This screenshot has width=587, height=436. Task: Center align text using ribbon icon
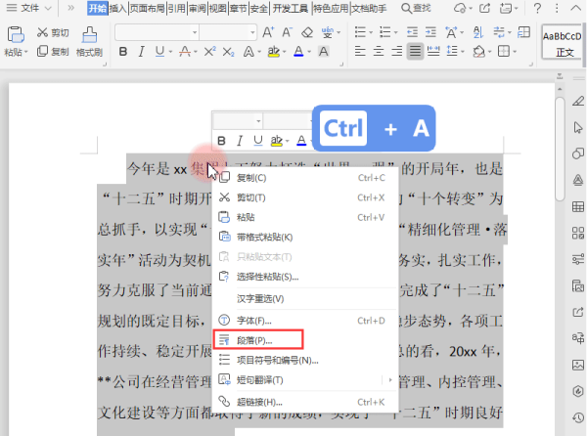tap(379, 51)
